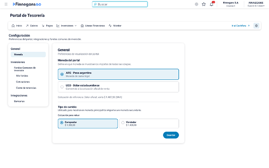Open Cierre de tenencias in the sidebar
The height and width of the screenshot is (168, 269).
click(x=26, y=88)
